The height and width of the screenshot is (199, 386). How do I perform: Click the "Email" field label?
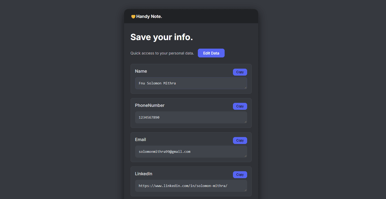140,140
